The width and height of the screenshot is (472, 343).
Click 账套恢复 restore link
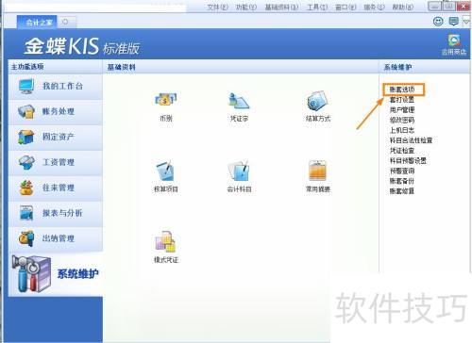coord(402,191)
